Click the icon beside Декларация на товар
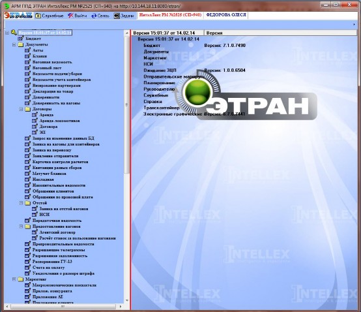Viewport: 361px width, 312px height. point(27,91)
